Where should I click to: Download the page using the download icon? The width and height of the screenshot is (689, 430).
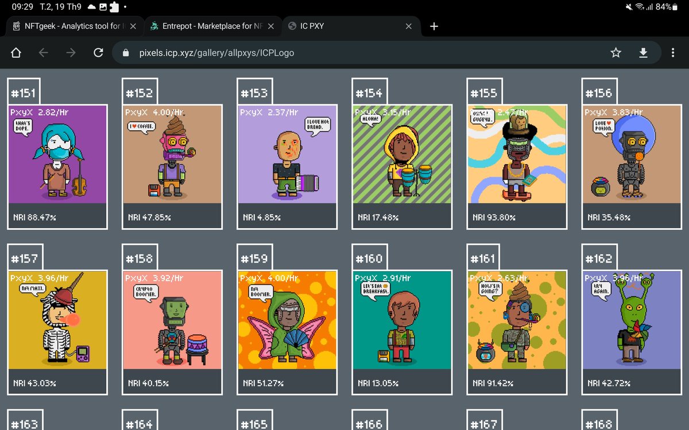pos(644,53)
